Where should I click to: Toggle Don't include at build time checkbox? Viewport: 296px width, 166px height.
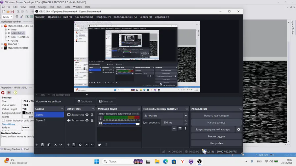tap(3, 120)
